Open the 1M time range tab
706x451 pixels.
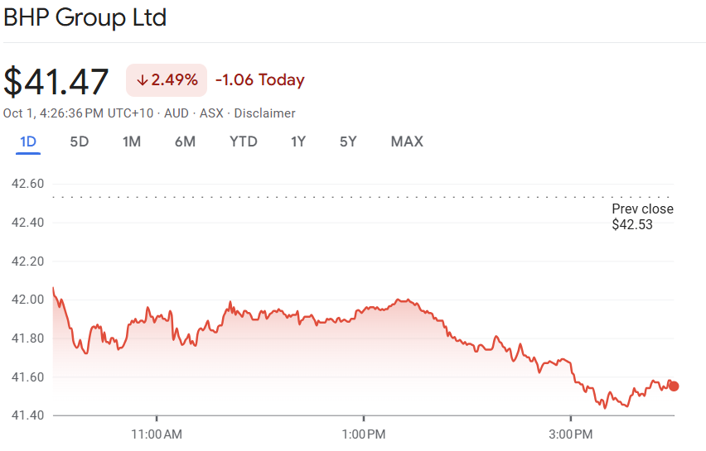click(131, 142)
